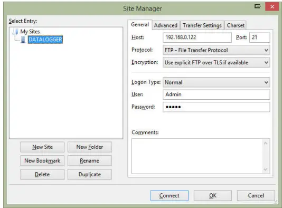
Task: Click the window pin icon near close
Action: click(258, 6)
